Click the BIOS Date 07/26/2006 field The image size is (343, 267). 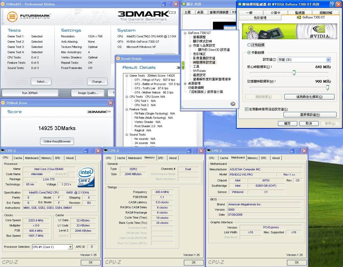[264, 215]
